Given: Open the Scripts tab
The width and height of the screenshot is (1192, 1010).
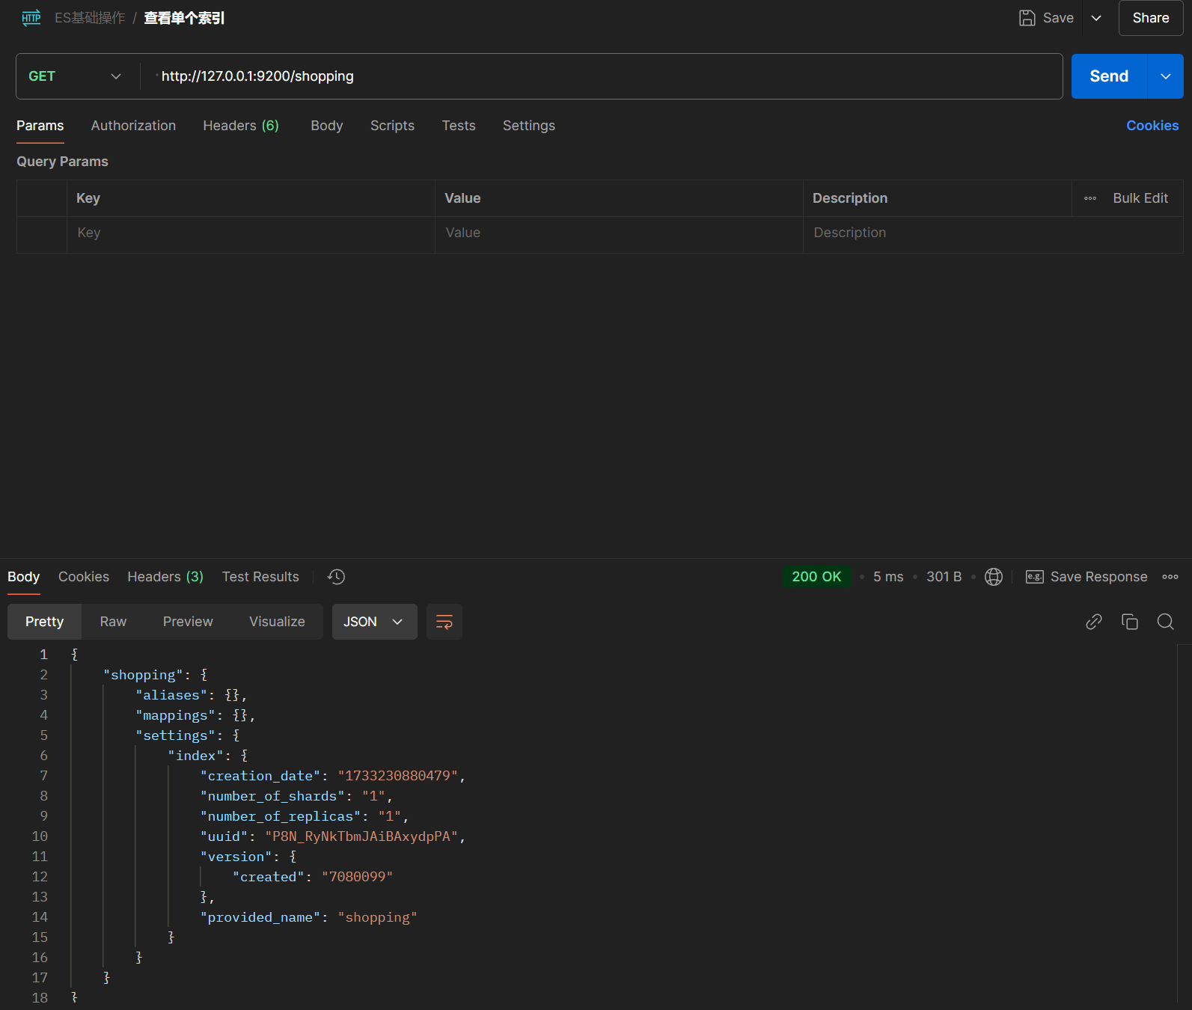Looking at the screenshot, I should 392,126.
